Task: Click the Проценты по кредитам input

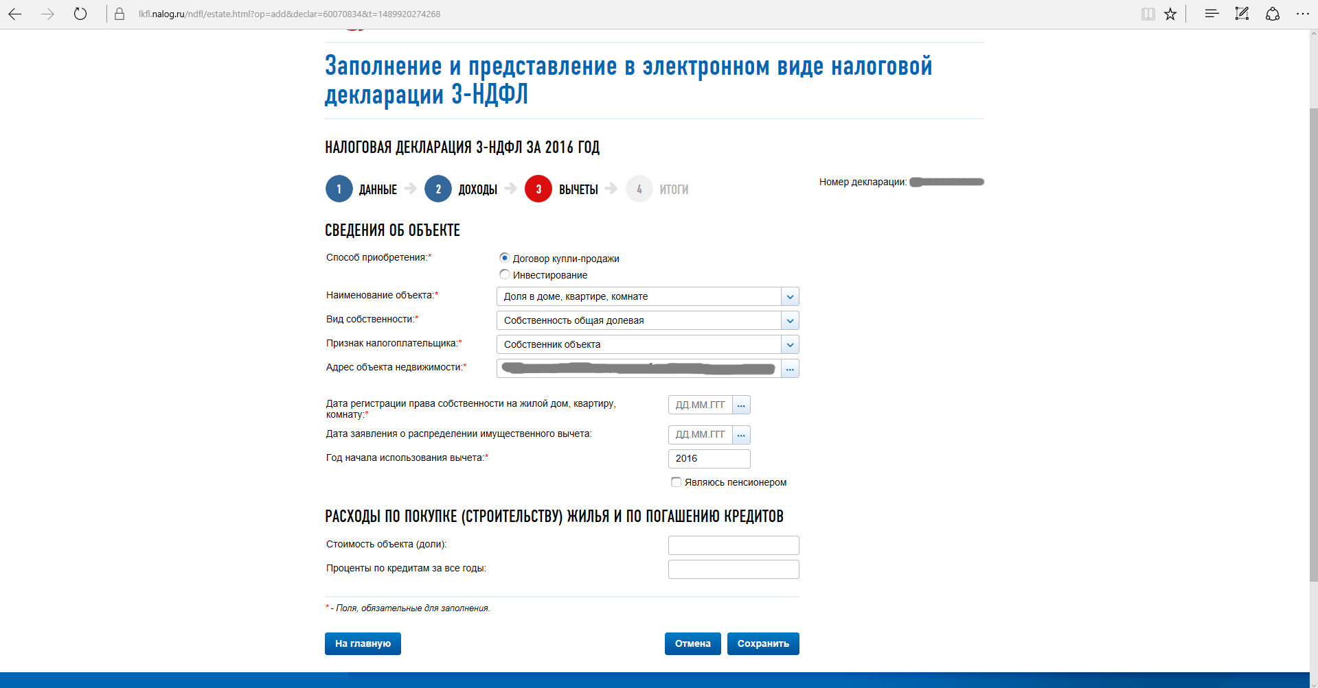Action: click(734, 569)
